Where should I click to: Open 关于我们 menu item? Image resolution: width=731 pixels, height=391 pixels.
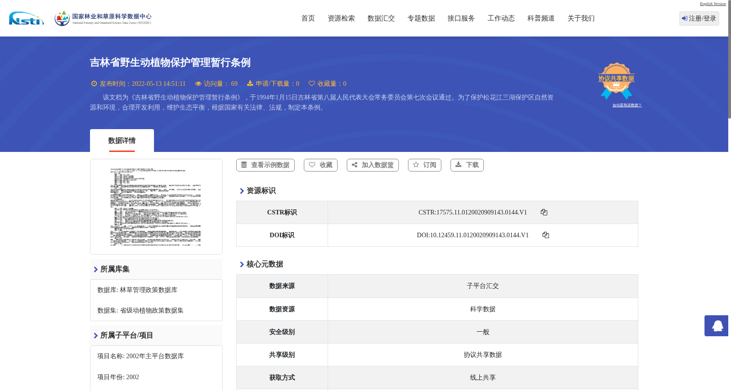(x=581, y=18)
